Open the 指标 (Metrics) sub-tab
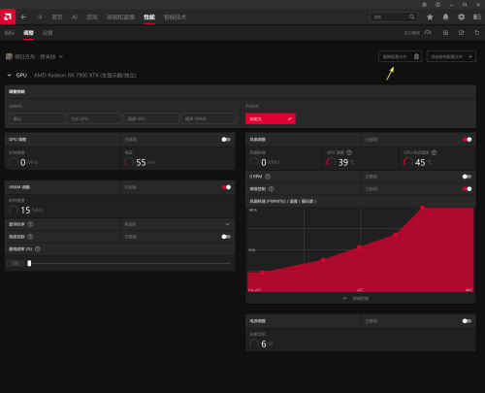This screenshot has width=485, height=393. point(10,33)
